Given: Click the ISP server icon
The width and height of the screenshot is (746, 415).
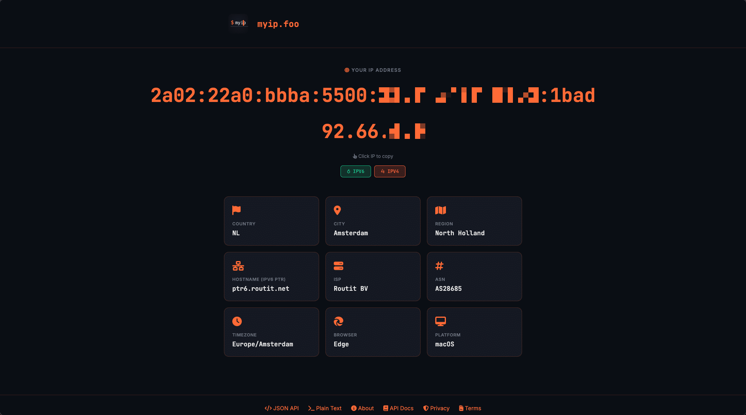Looking at the screenshot, I should (339, 266).
